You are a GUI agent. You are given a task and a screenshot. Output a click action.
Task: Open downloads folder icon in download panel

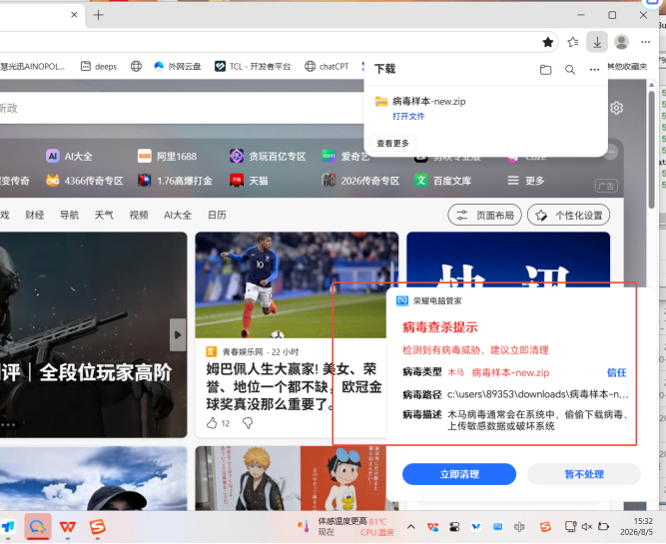point(546,70)
